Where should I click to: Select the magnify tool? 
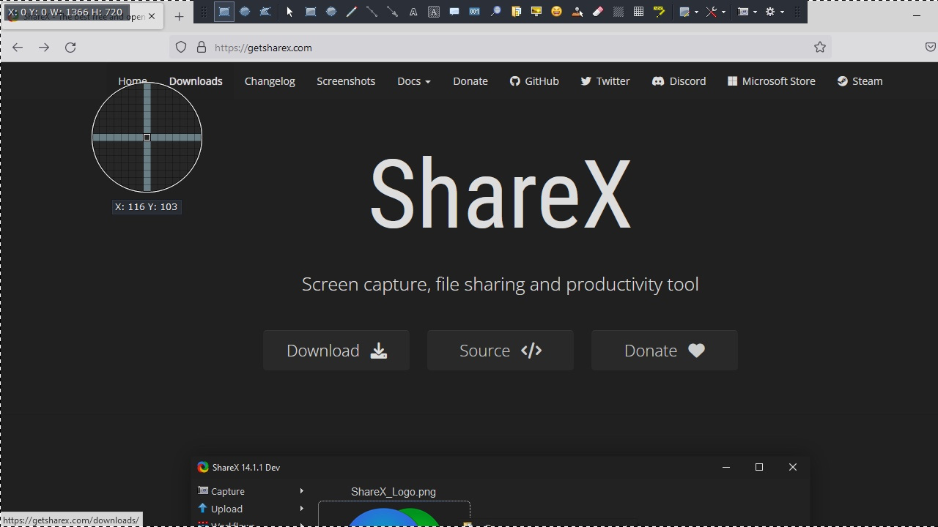tap(495, 12)
